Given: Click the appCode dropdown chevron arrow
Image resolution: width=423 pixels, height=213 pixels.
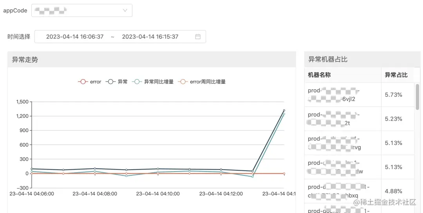Looking at the screenshot, I should click(x=125, y=11).
